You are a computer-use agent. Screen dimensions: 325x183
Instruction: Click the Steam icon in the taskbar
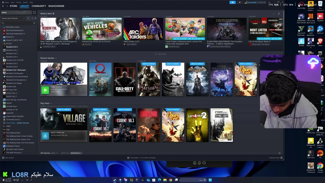[x=115, y=180]
